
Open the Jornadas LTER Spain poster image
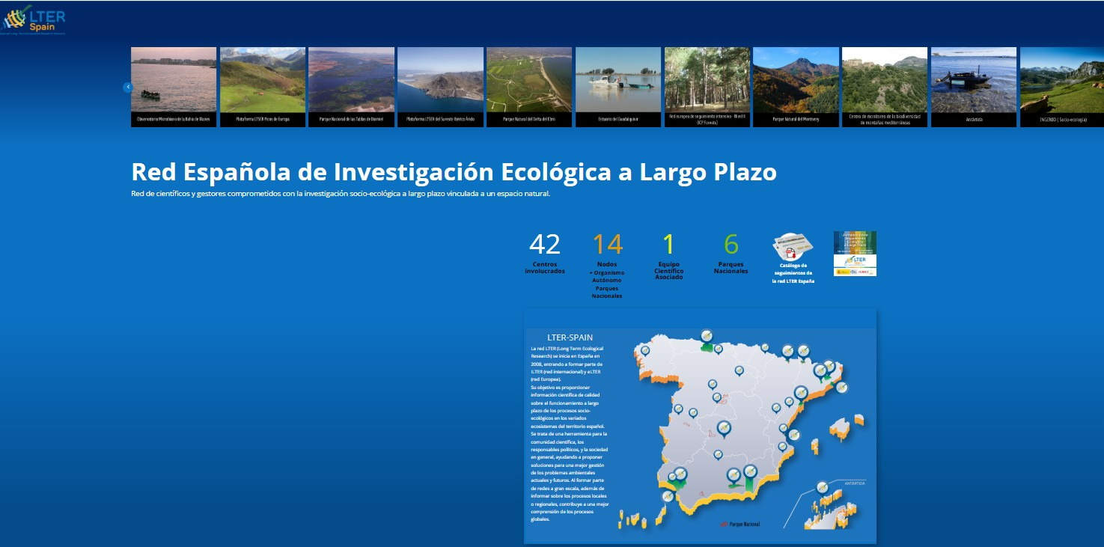click(855, 254)
